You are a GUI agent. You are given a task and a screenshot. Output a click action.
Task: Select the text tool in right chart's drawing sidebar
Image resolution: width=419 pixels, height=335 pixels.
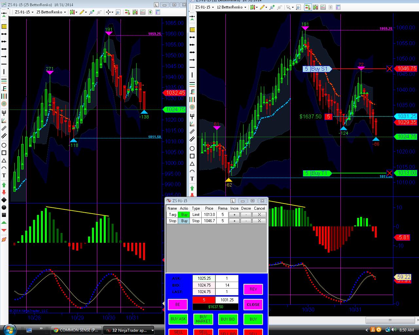coord(192,179)
